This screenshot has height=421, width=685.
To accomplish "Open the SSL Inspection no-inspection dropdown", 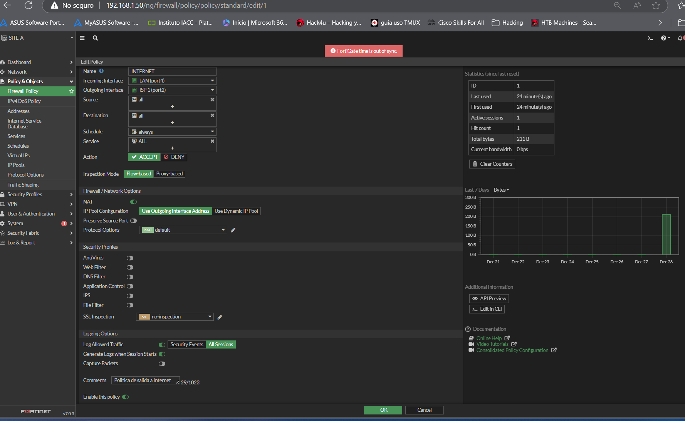I will click(175, 317).
